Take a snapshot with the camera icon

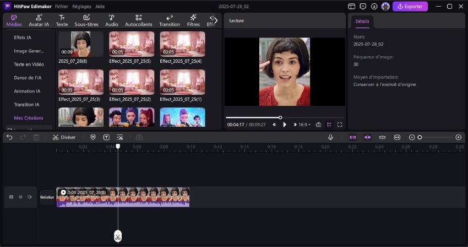coord(318,125)
